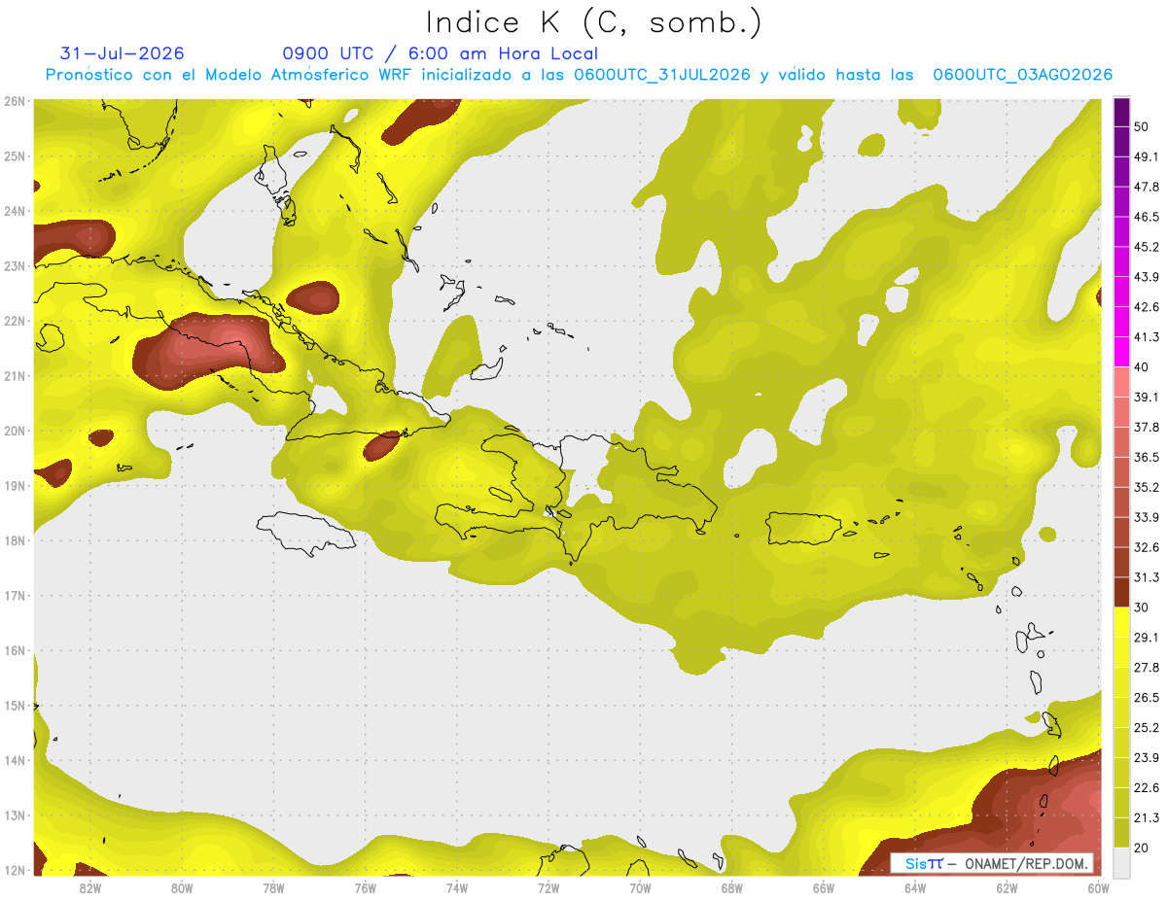Click the longitude label "66W"
The image size is (1167, 901).
[824, 887]
